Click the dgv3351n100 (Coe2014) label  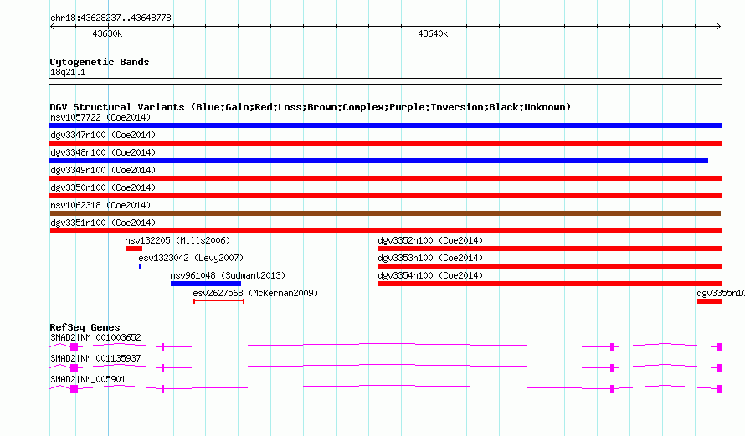tap(103, 223)
